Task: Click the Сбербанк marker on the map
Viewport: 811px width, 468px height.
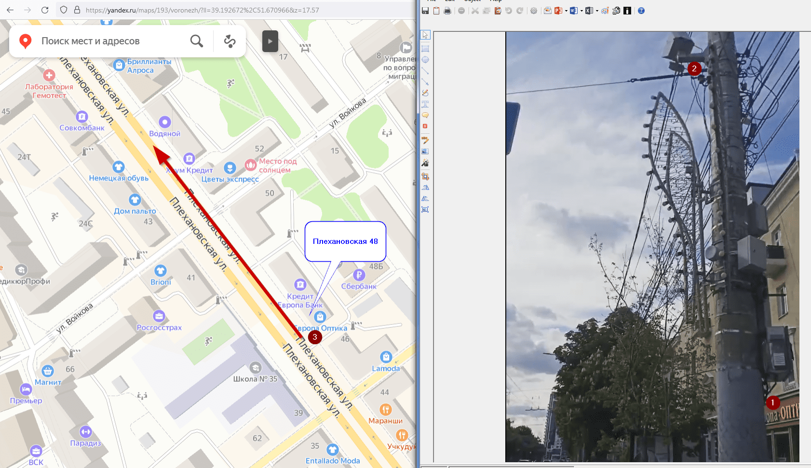Action: [359, 275]
